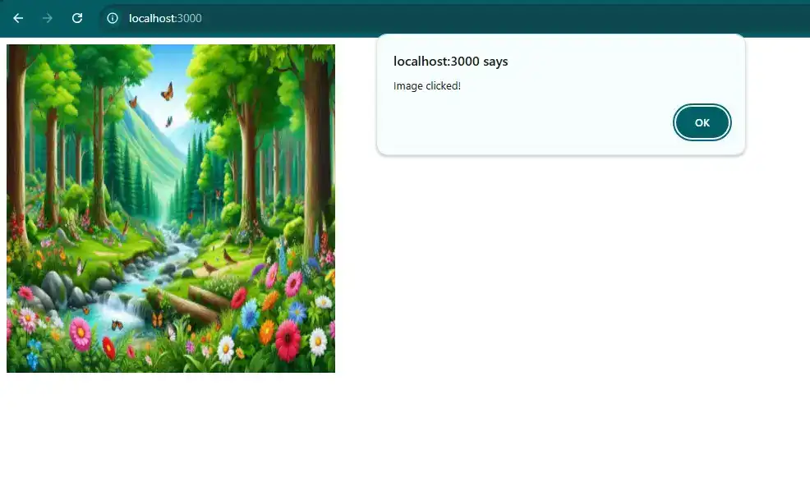Click the blue flower in the foreground

249,313
